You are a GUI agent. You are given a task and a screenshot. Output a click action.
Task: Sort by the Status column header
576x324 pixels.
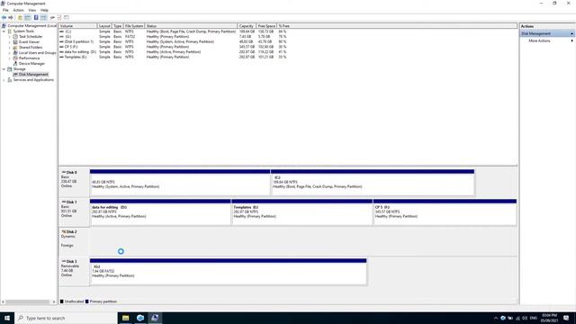tap(191, 26)
